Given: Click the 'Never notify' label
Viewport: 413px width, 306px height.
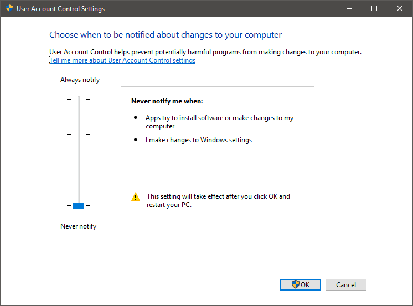Looking at the screenshot, I should coord(79,226).
